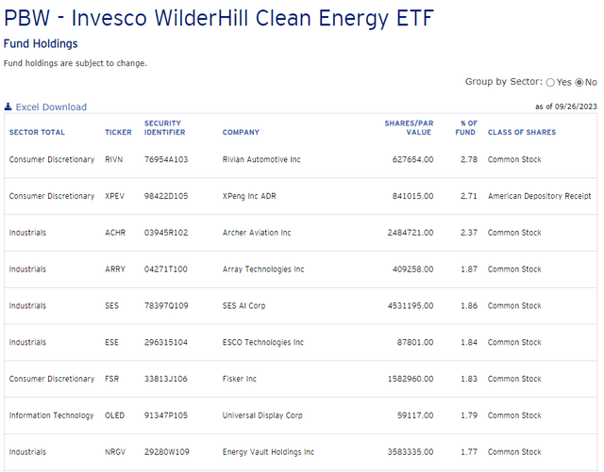The image size is (604, 472).
Task: Click Industrials in the Energy Vault row
Action: pyautogui.click(x=27, y=451)
